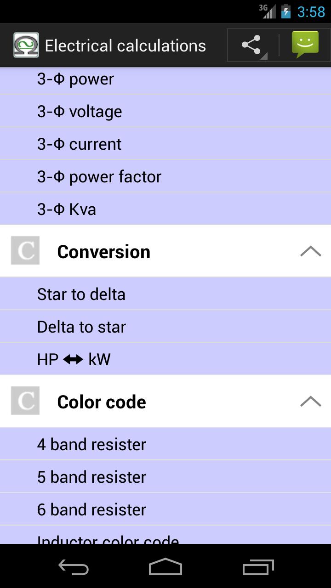Select Star to delta conversion
The height and width of the screenshot is (588, 331).
(165, 294)
